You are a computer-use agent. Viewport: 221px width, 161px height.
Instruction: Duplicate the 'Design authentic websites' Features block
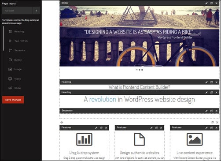(156, 128)
